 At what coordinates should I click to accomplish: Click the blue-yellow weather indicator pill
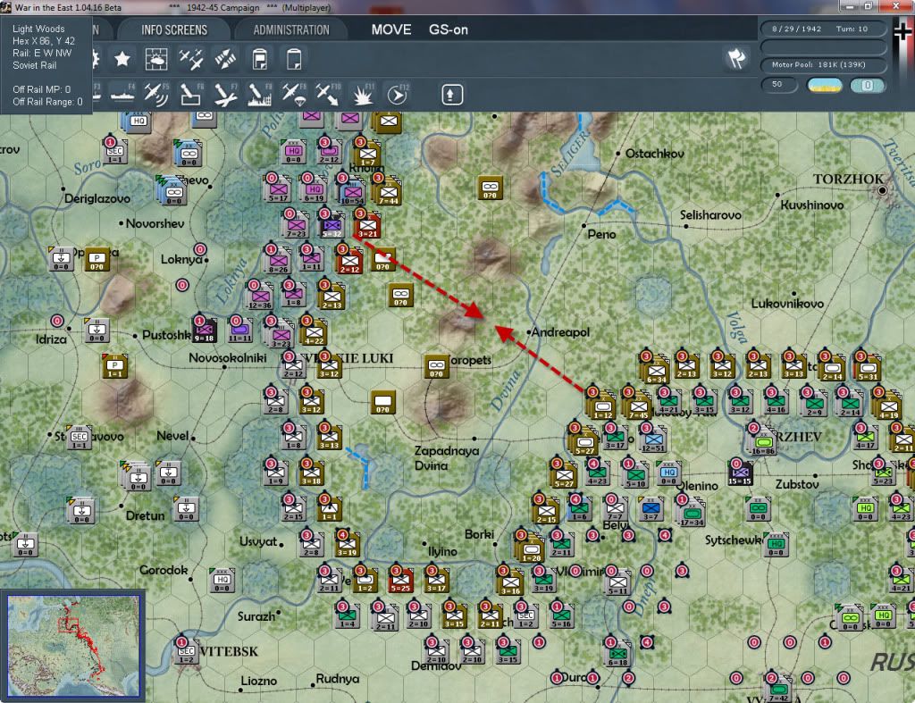[824, 85]
